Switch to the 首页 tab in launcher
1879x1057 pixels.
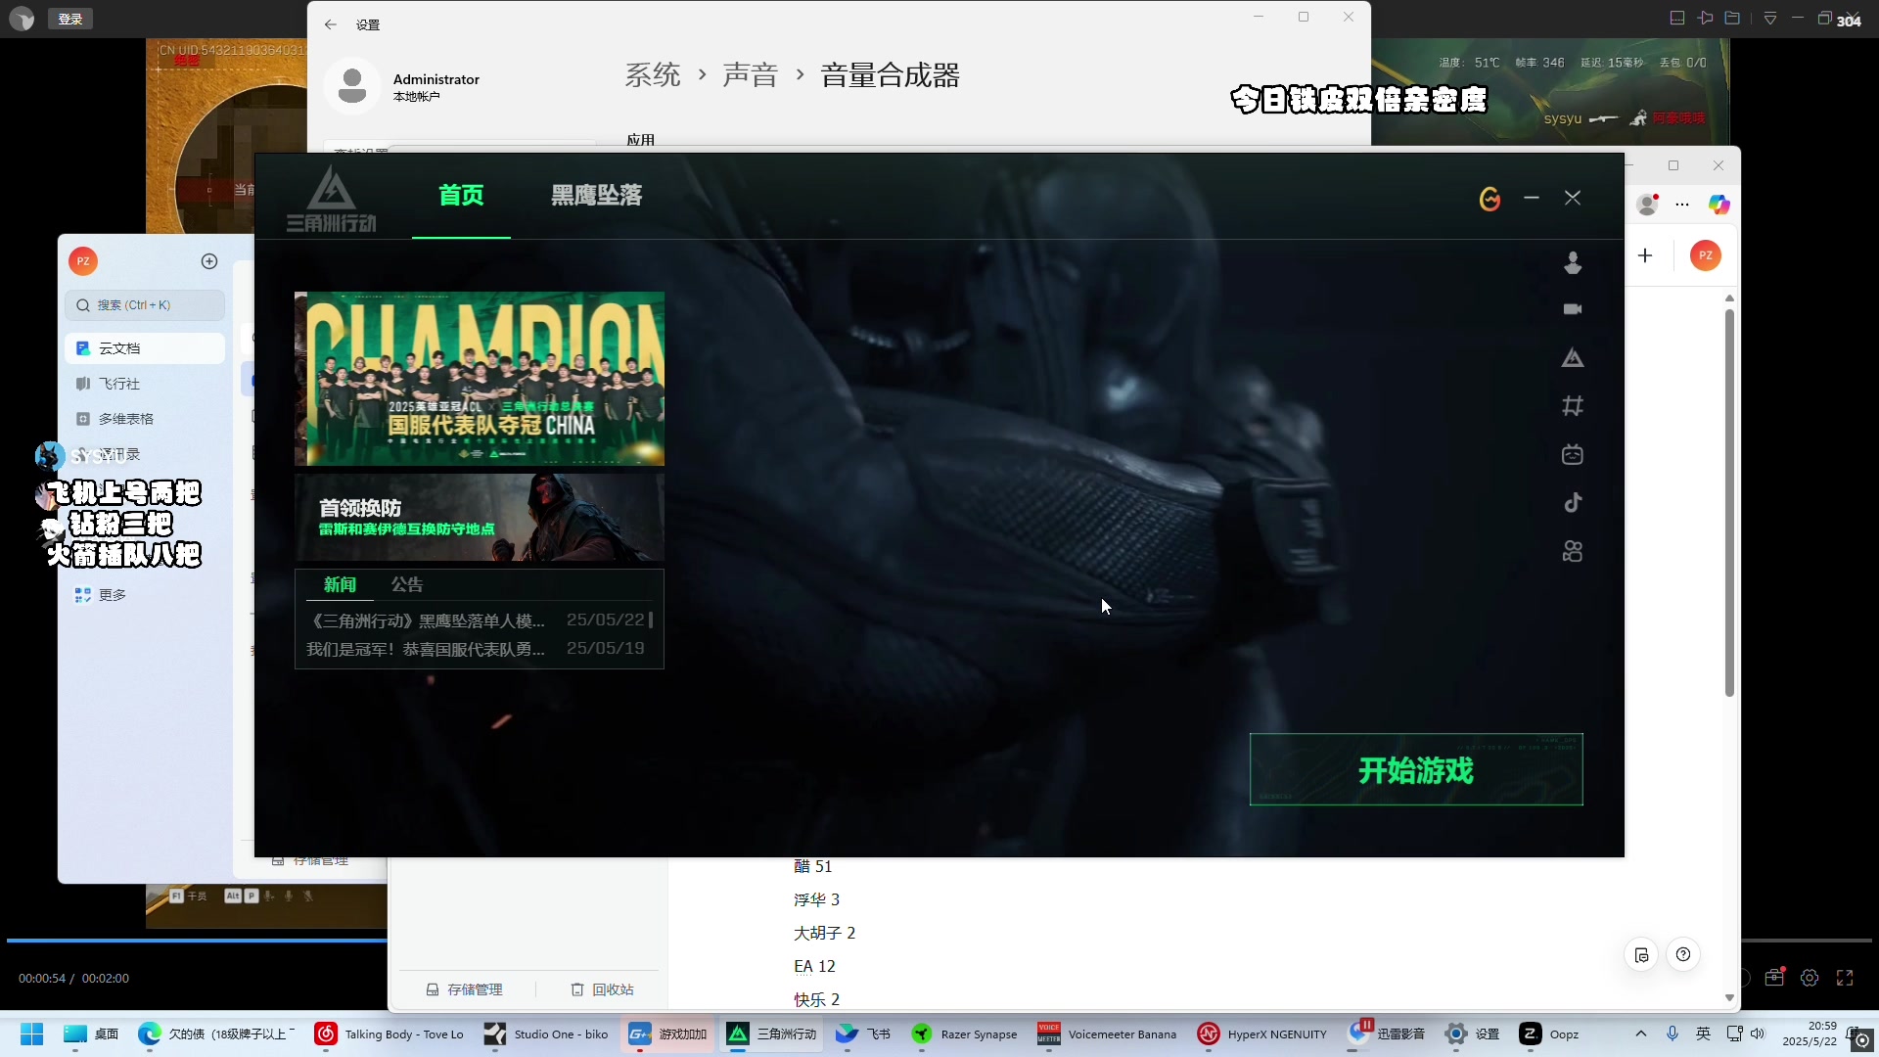461,196
